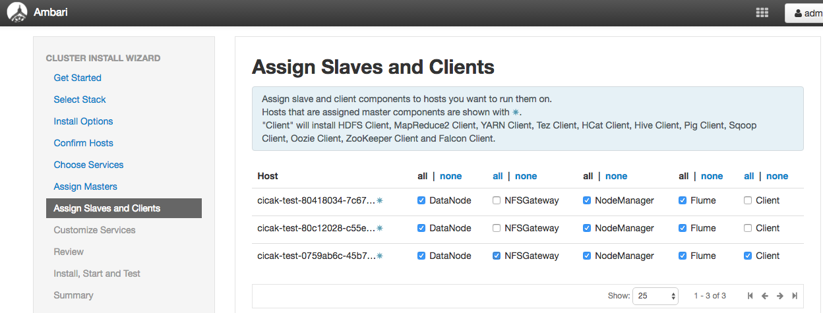The width and height of the screenshot is (823, 313).
Task: Go to Choose Services step
Action: click(x=88, y=165)
